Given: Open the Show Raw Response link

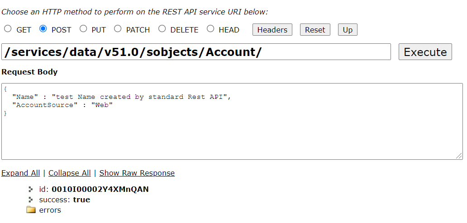Looking at the screenshot, I should (137, 173).
